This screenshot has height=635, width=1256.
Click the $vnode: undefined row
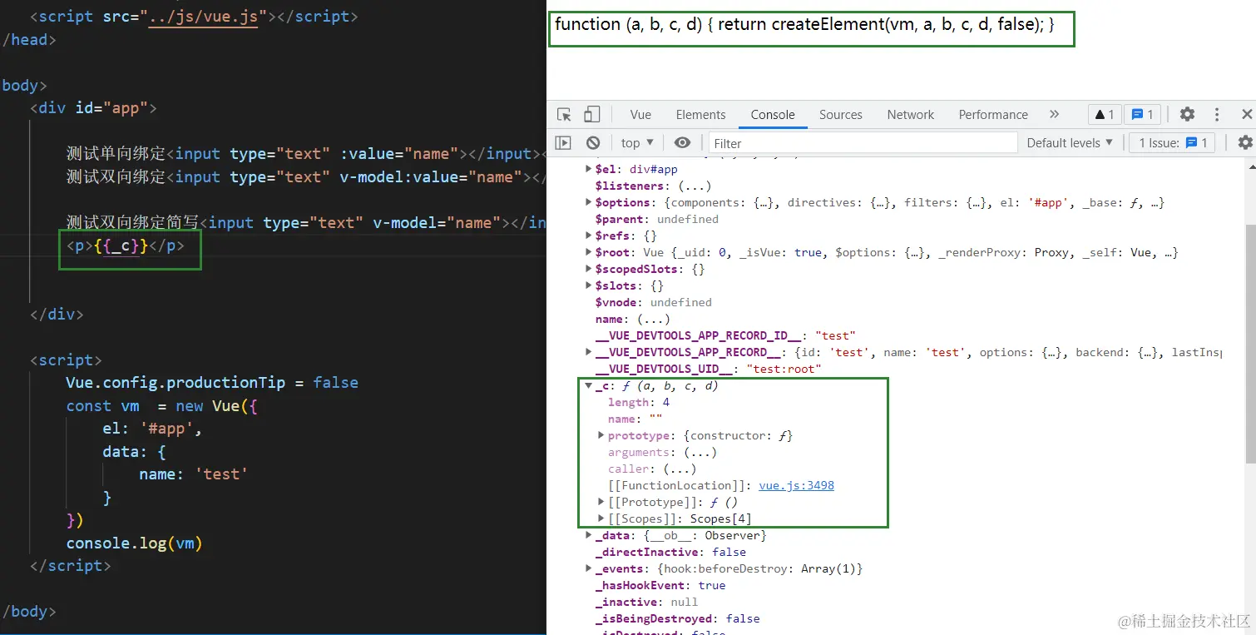tap(653, 302)
